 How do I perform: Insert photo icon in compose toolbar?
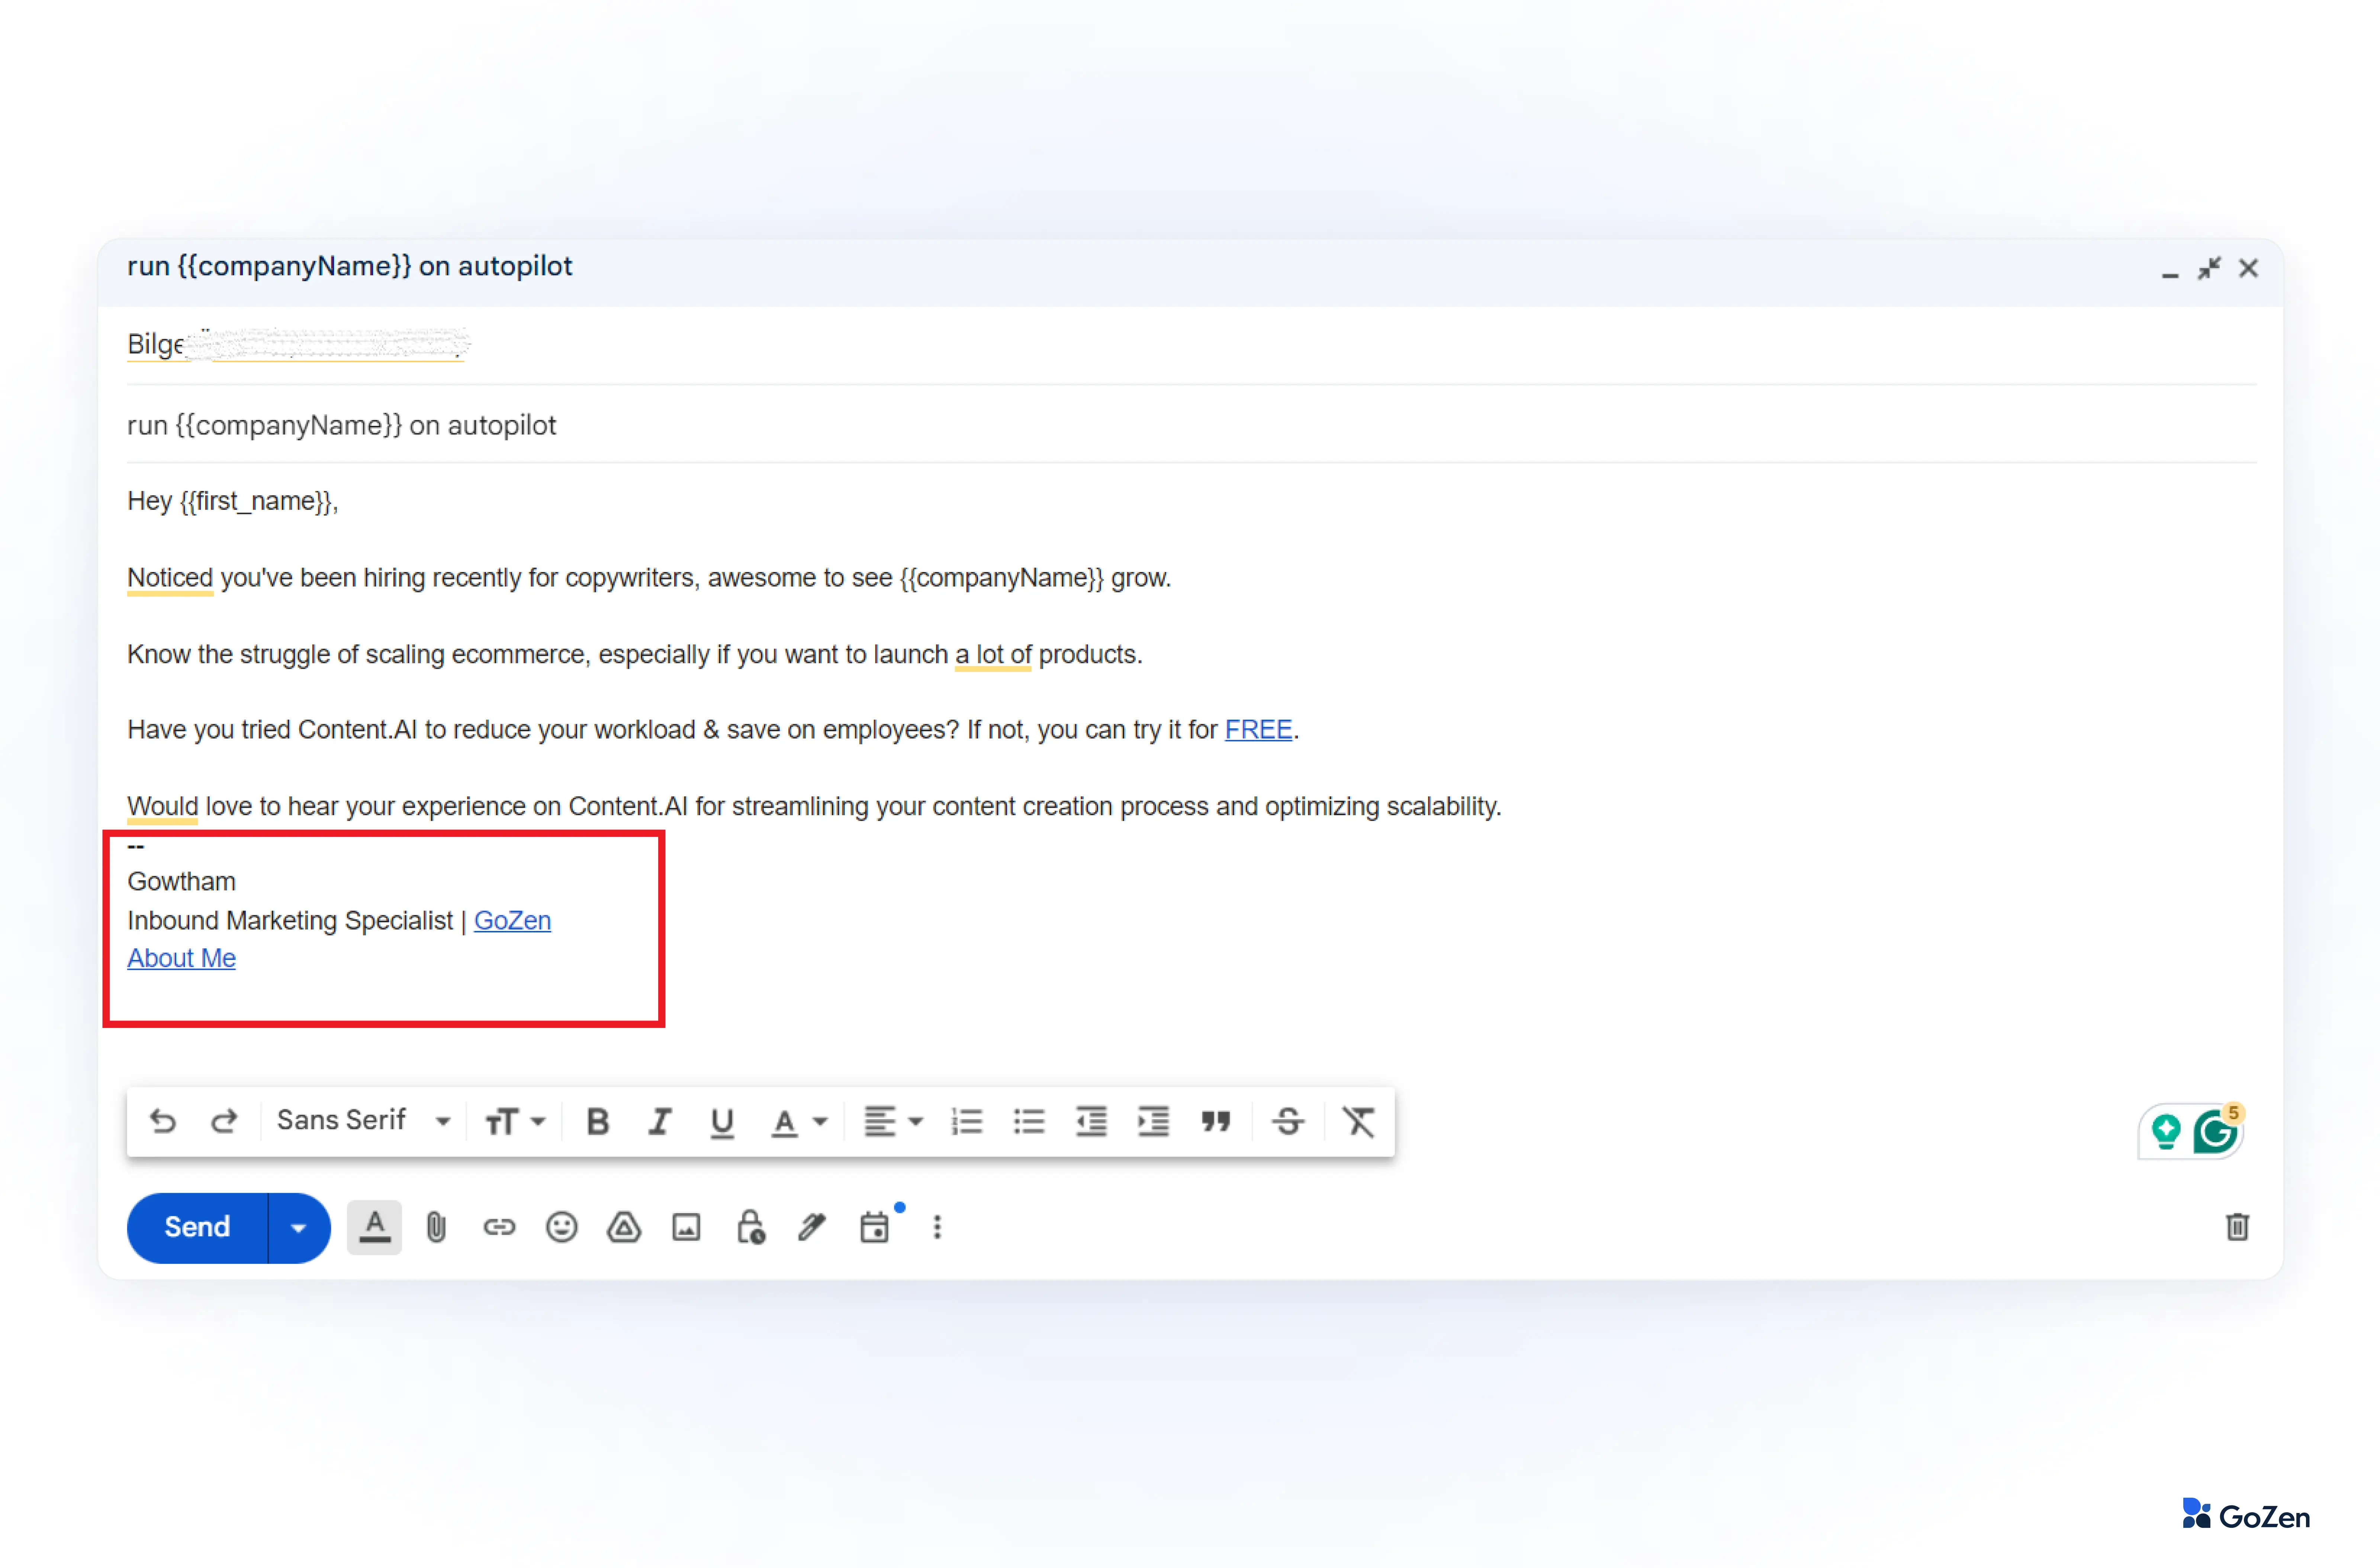[x=686, y=1227]
